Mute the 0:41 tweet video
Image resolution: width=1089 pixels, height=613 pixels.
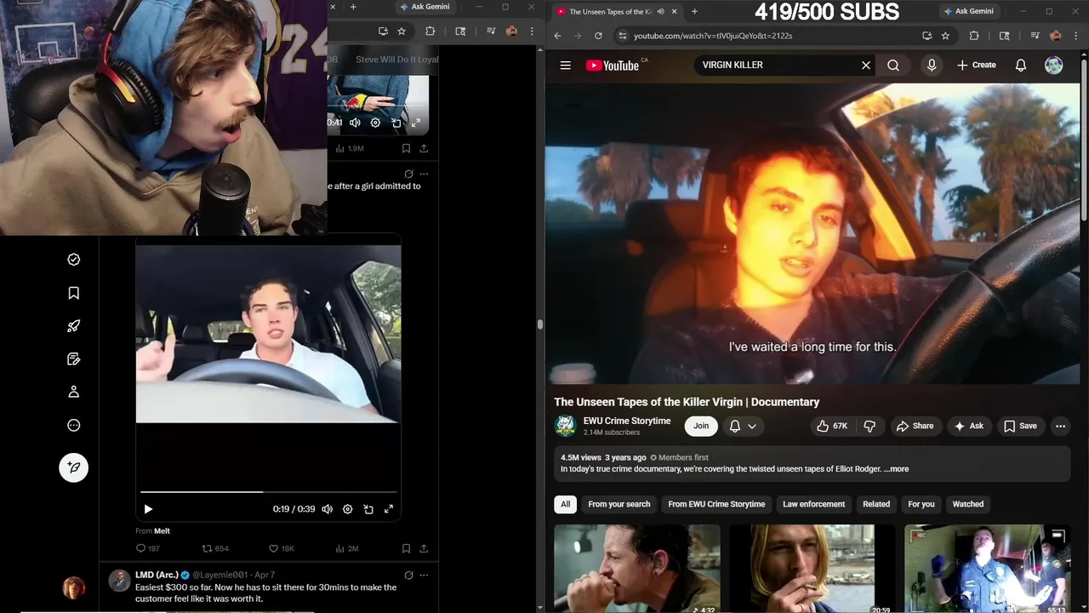pyautogui.click(x=355, y=123)
